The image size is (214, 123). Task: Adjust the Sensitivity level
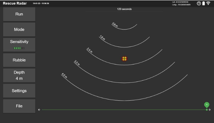pyautogui.click(x=19, y=45)
